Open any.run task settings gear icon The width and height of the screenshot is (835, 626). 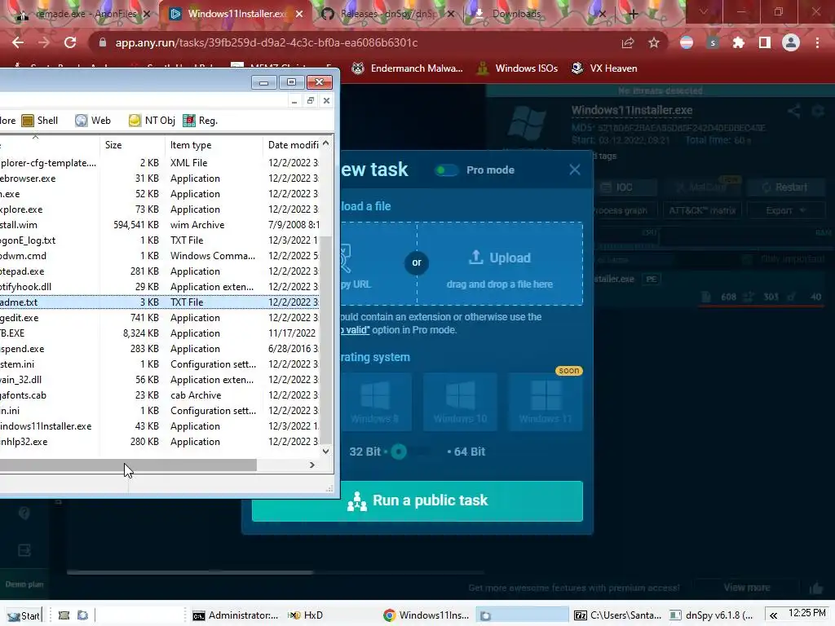click(818, 111)
